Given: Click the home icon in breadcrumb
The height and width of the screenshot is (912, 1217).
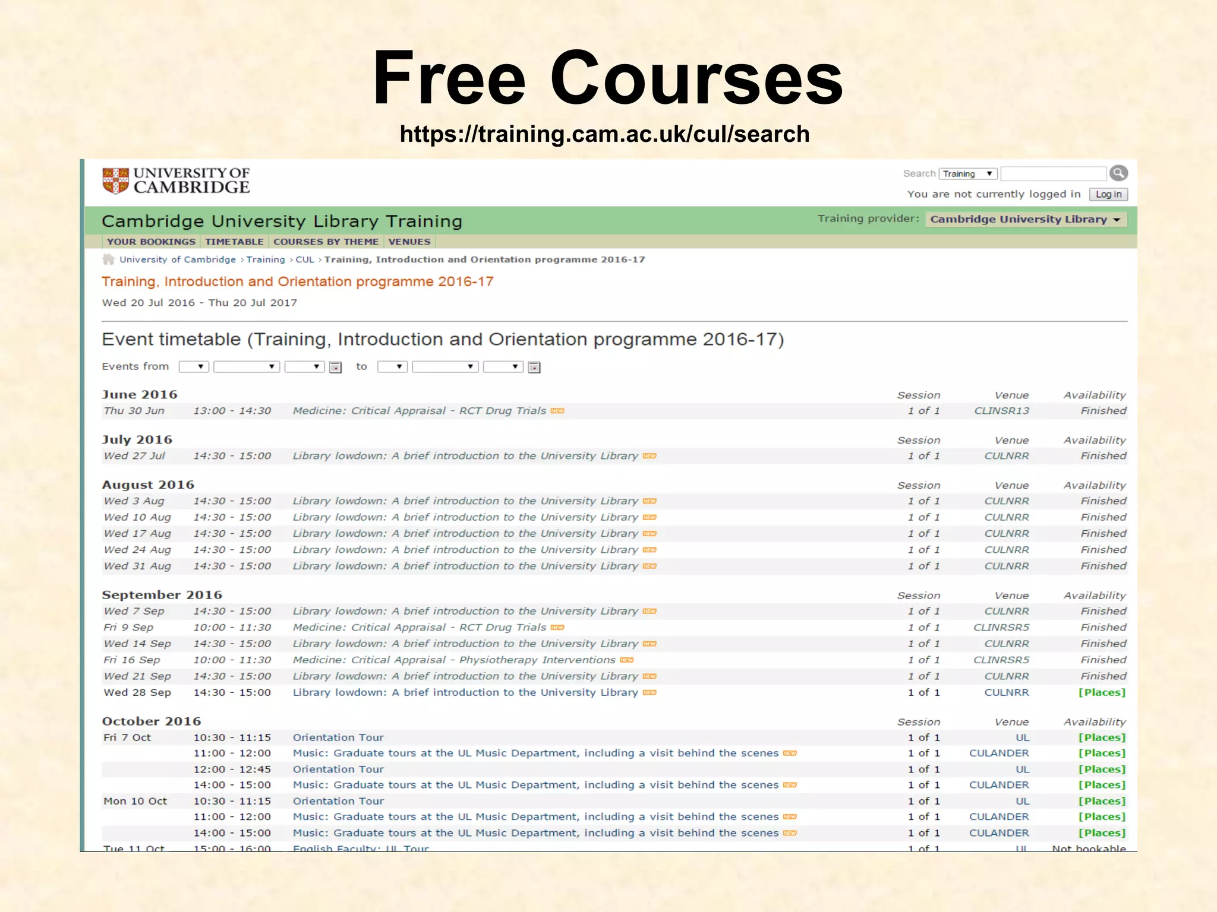Looking at the screenshot, I should click(x=108, y=259).
